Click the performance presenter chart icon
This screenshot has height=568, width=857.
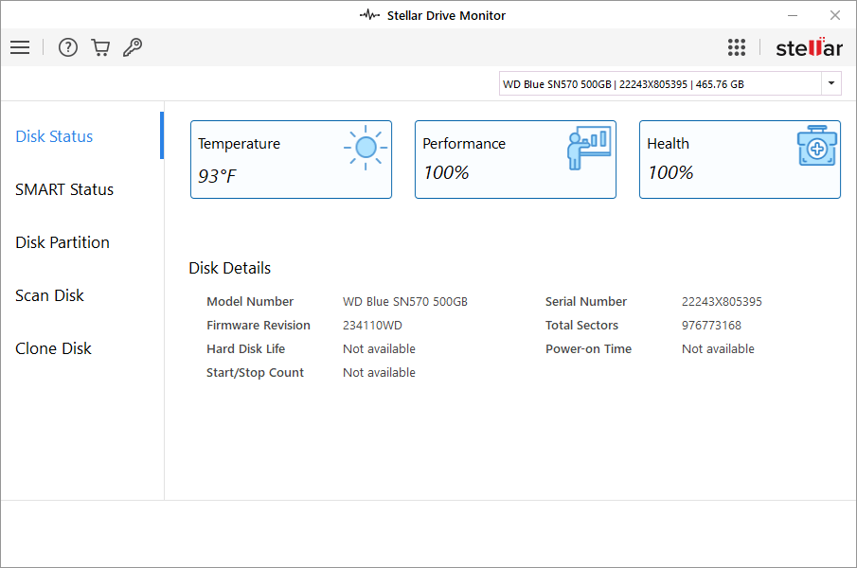coord(589,148)
